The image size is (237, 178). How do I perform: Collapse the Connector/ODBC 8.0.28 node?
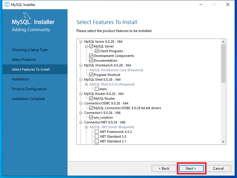81,103
